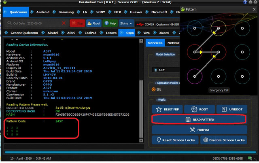The height and width of the screenshot is (163, 259).
Task: Select the Services tab
Action: tap(155, 43)
